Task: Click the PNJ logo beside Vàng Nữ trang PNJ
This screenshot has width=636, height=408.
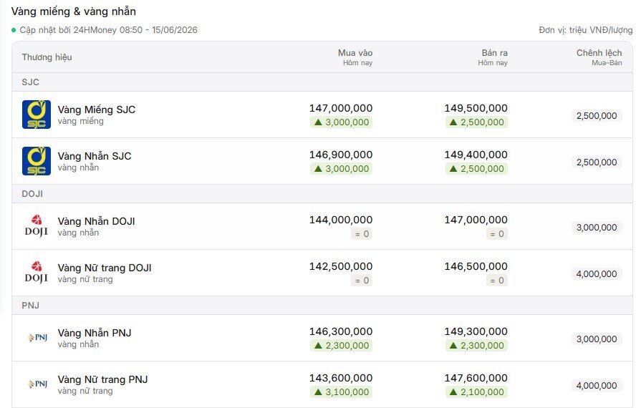Action: (38, 384)
